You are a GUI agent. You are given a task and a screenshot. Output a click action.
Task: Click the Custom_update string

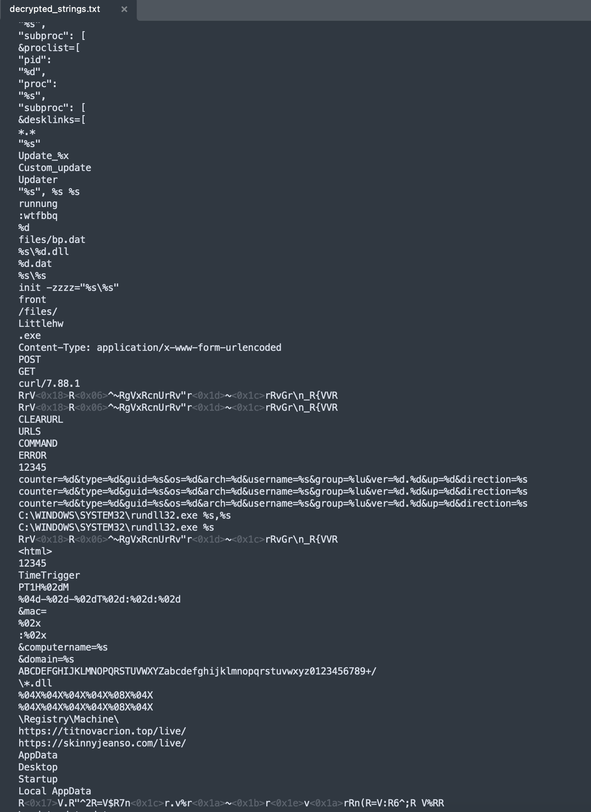click(x=55, y=168)
